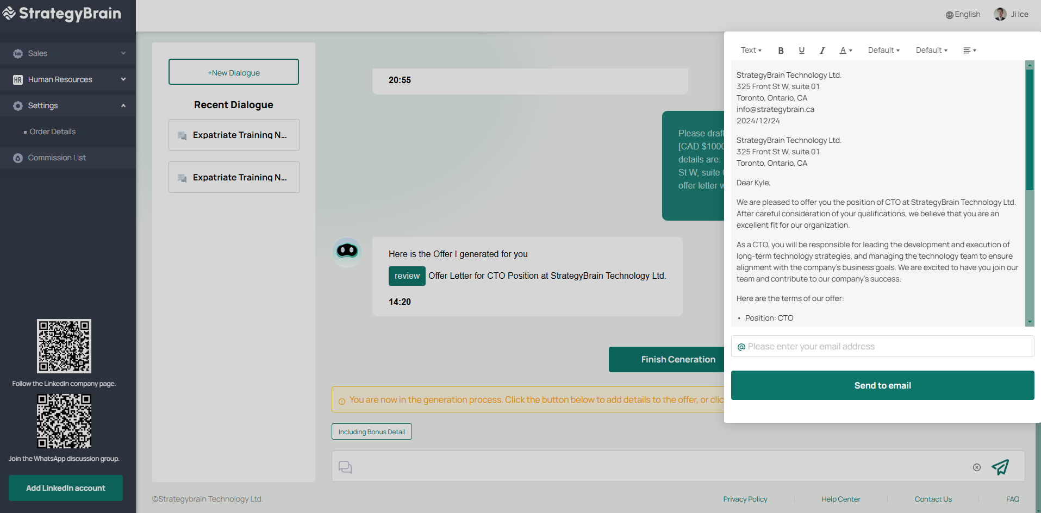This screenshot has height=513, width=1041.
Task: Click the info icon in the warning banner
Action: point(342,402)
